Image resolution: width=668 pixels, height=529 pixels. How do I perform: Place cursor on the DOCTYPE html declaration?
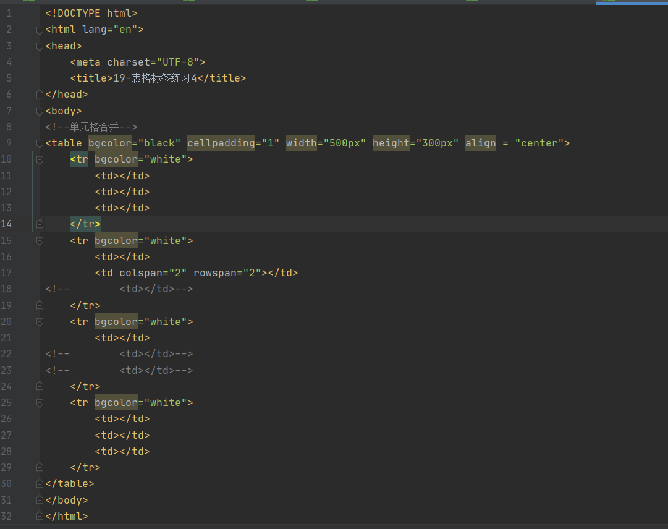pos(91,13)
